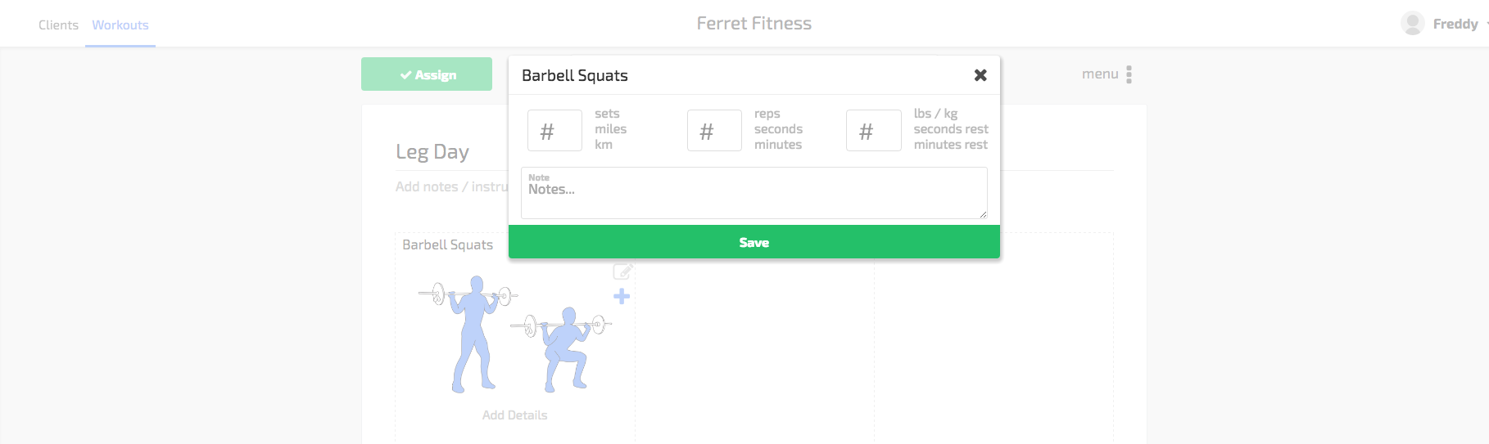Choose 'minutes rest' as third unit
Screen dimensions: 1489x444
951,145
